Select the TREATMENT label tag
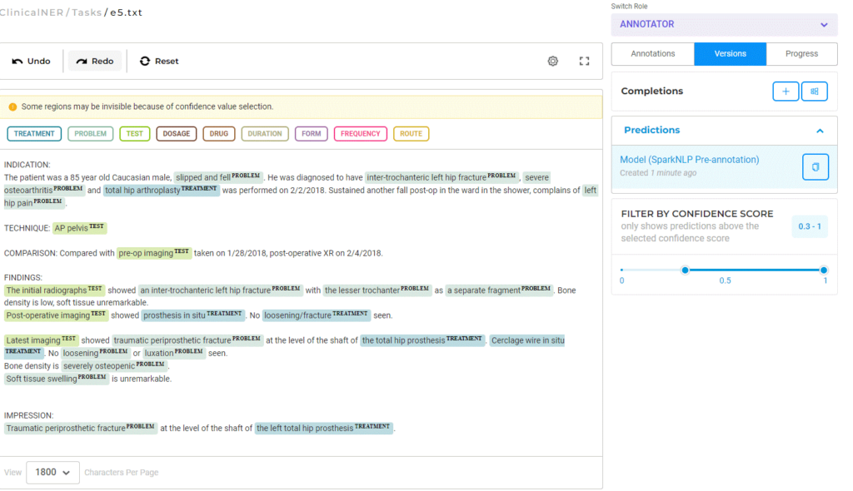The width and height of the screenshot is (853, 491). [x=34, y=134]
